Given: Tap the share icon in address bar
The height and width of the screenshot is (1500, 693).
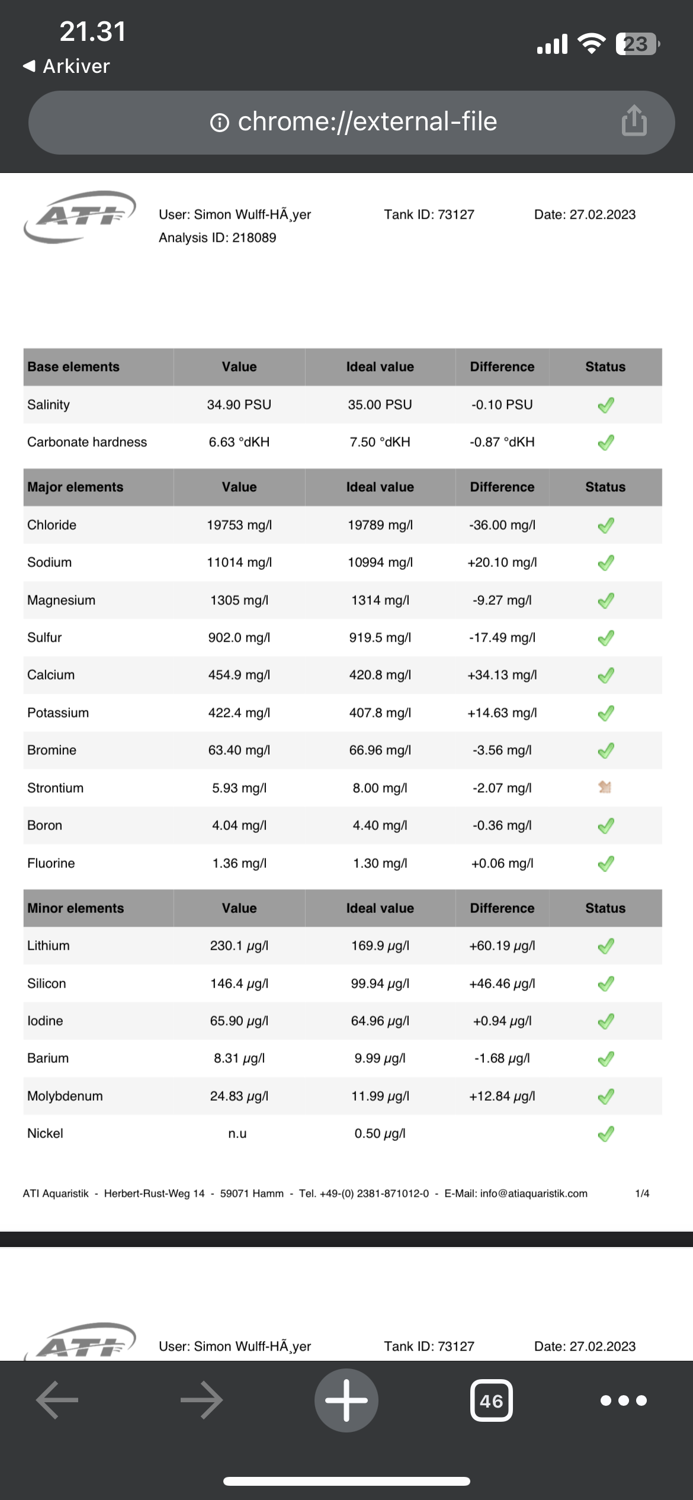Looking at the screenshot, I should click(634, 121).
